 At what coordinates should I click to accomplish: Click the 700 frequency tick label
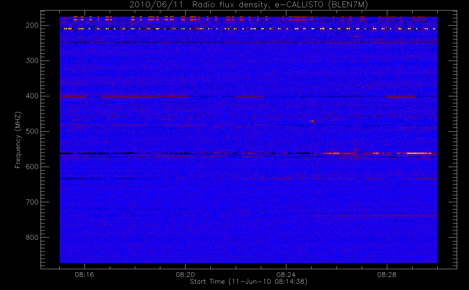(32, 202)
